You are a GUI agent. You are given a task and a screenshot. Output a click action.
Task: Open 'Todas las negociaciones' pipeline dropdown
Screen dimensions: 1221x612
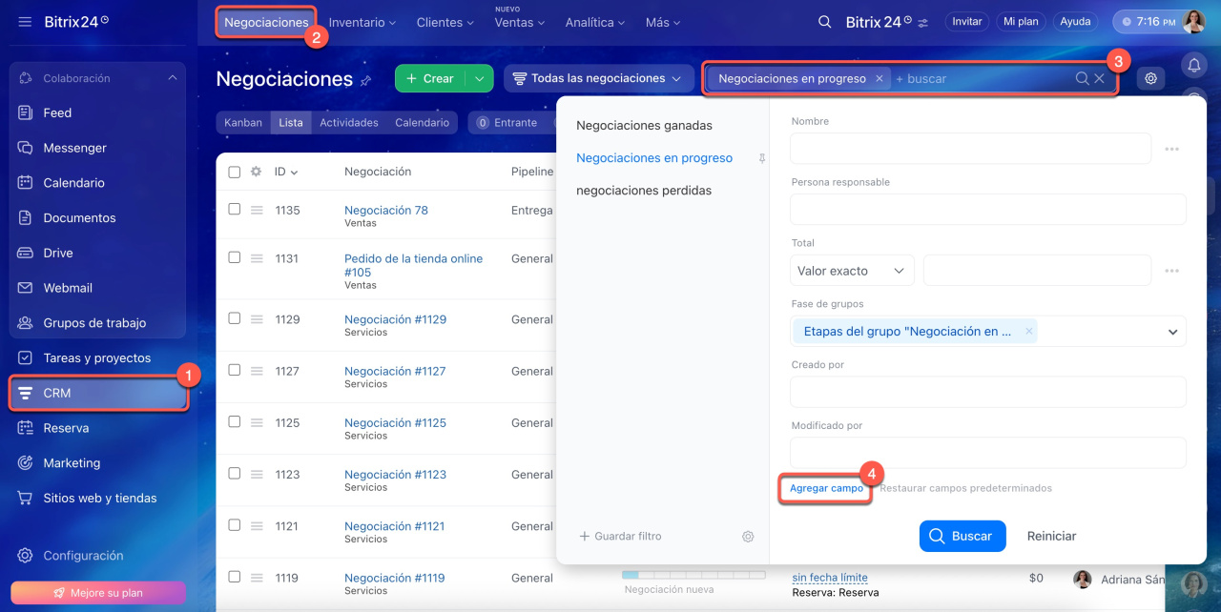click(598, 78)
